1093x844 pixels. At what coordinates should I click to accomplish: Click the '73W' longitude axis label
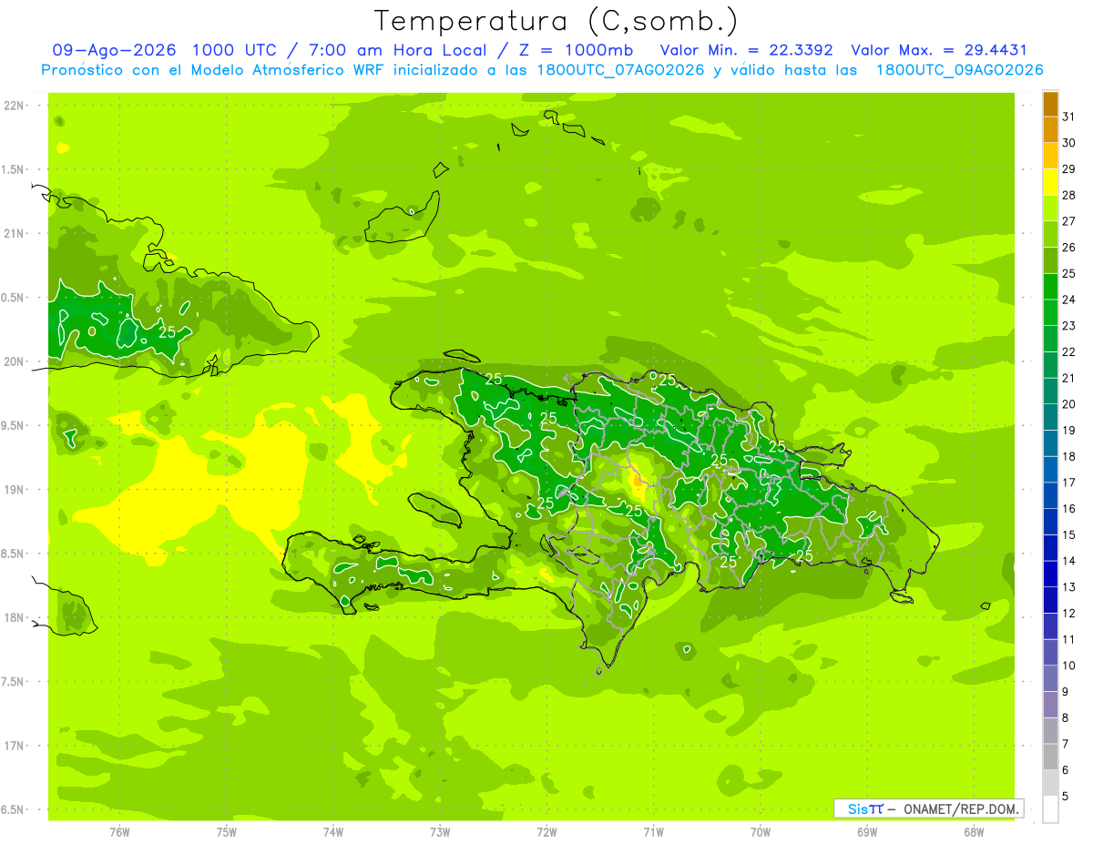pyautogui.click(x=440, y=831)
